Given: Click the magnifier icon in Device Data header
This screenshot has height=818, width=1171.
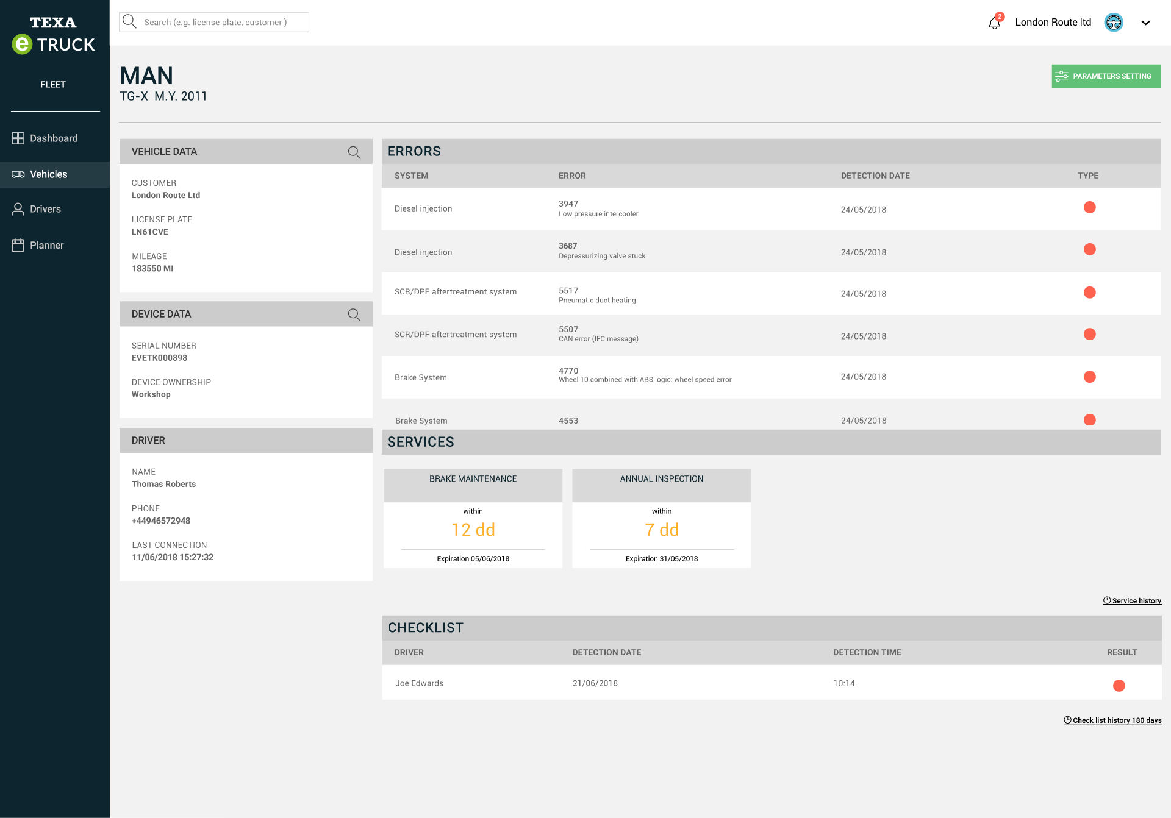Looking at the screenshot, I should point(354,315).
